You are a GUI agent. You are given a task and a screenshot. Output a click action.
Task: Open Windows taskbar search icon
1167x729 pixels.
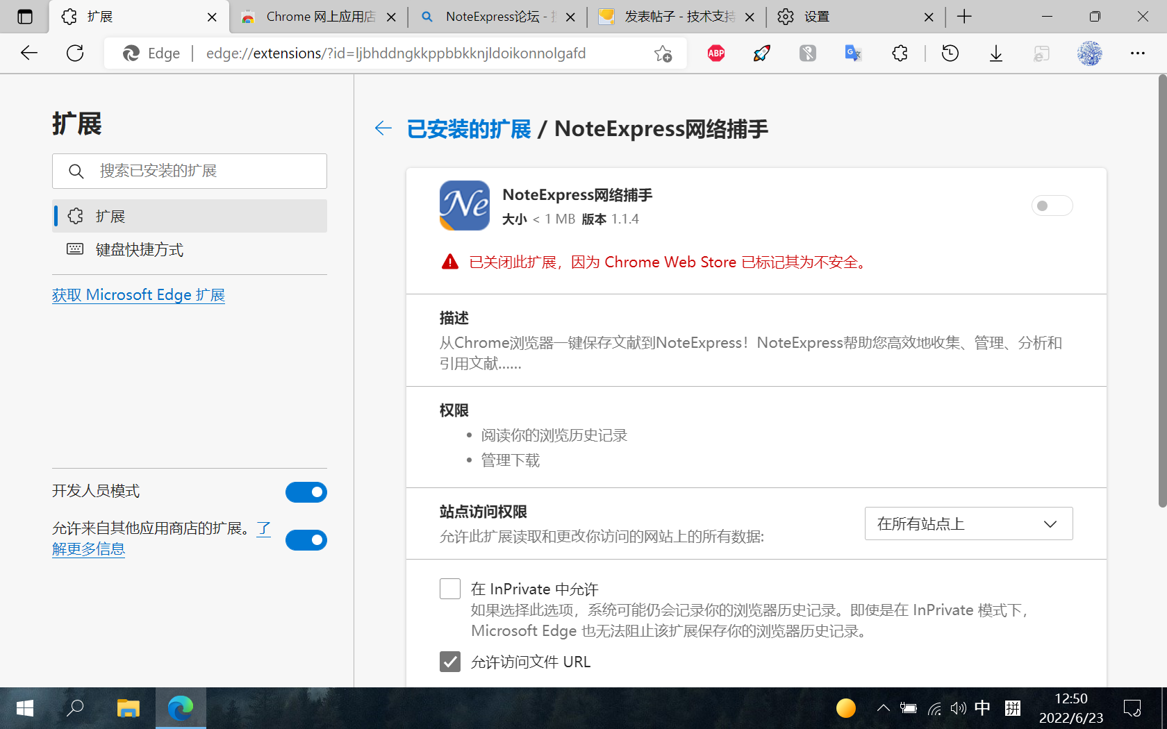tap(75, 708)
